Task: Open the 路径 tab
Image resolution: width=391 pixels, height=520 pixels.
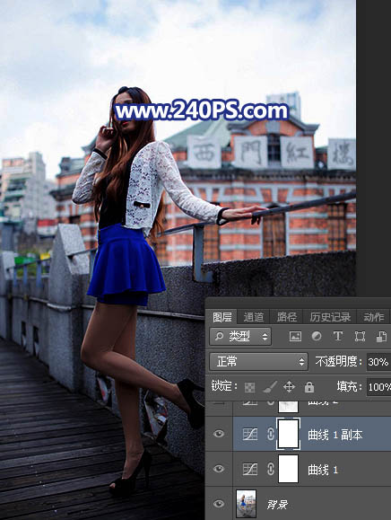Action: [287, 317]
